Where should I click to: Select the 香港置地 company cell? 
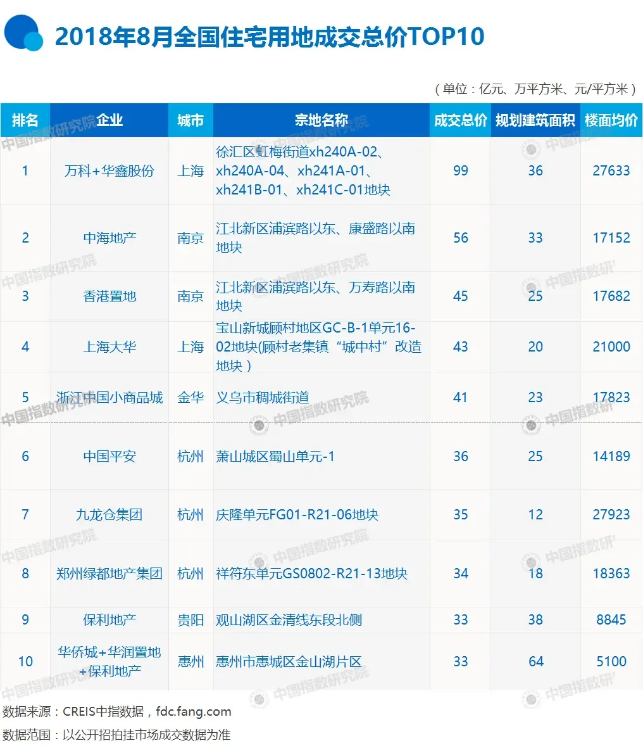109,296
